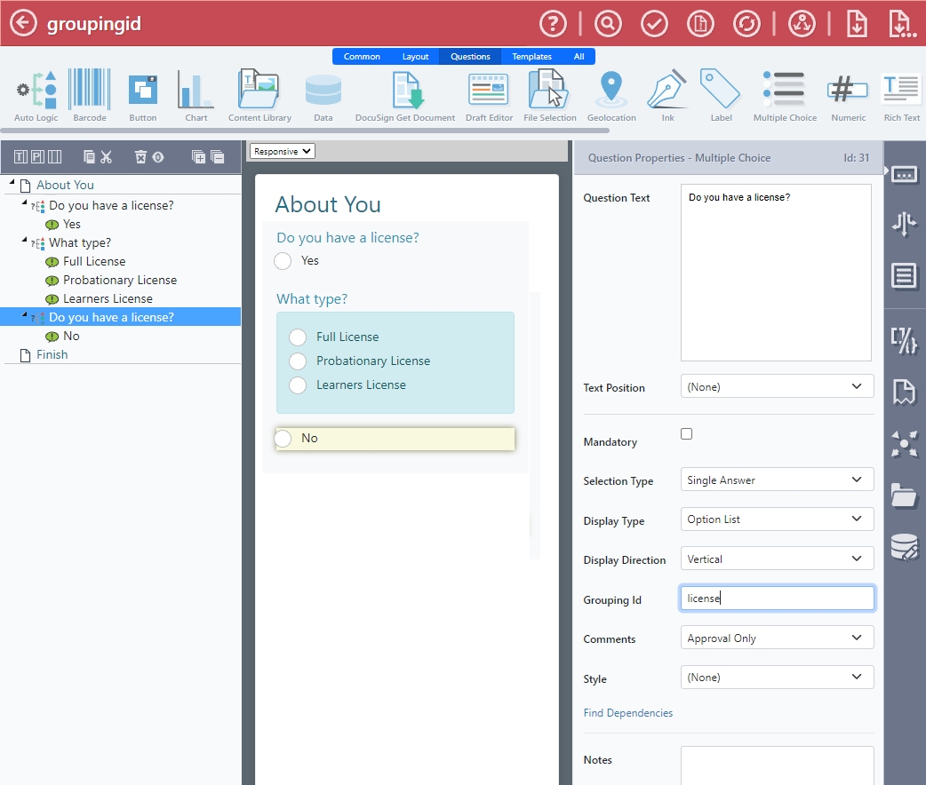Select the Ink question type
This screenshot has height=785, width=926.
click(667, 96)
